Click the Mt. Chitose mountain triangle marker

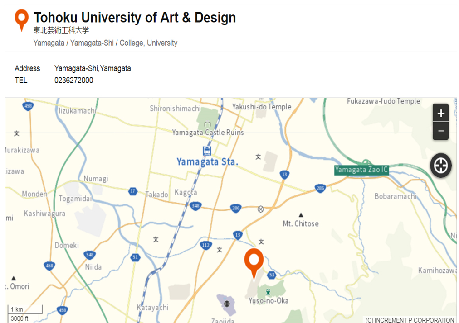point(301,214)
